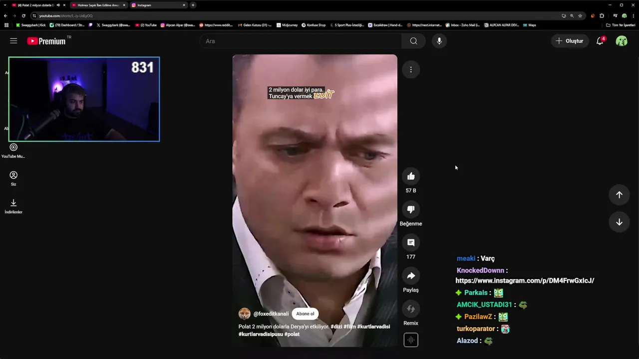Open the Gelen Kutusu Gmail bookmark

(255, 25)
